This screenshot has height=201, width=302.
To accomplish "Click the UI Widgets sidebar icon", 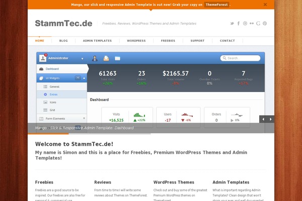I will [x=41, y=78].
